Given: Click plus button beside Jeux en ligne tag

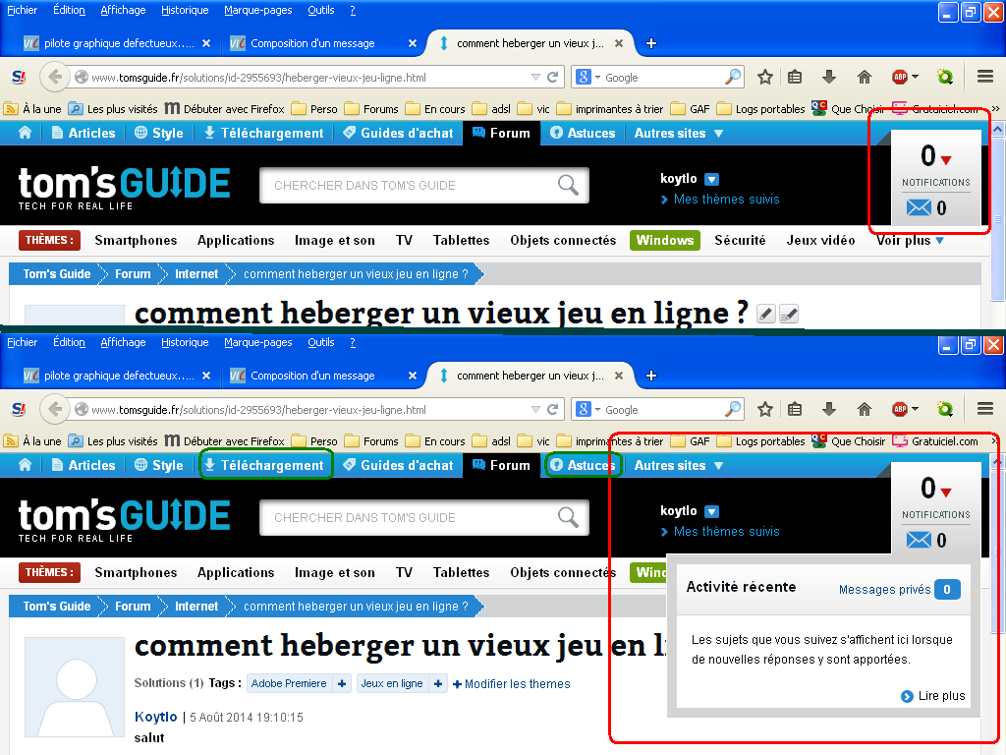Looking at the screenshot, I should point(438,684).
